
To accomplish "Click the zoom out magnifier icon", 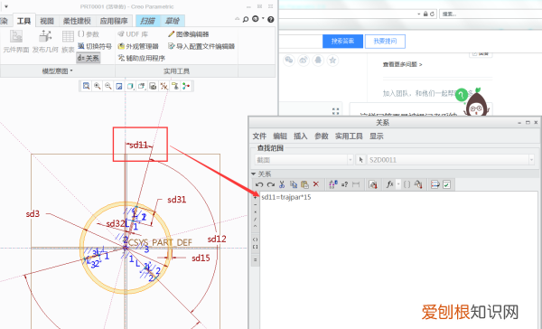I will (x=108, y=86).
